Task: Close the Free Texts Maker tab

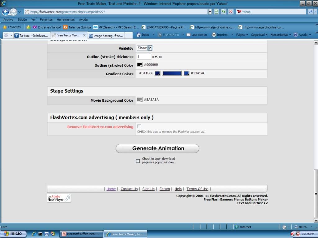Action: 84,35
